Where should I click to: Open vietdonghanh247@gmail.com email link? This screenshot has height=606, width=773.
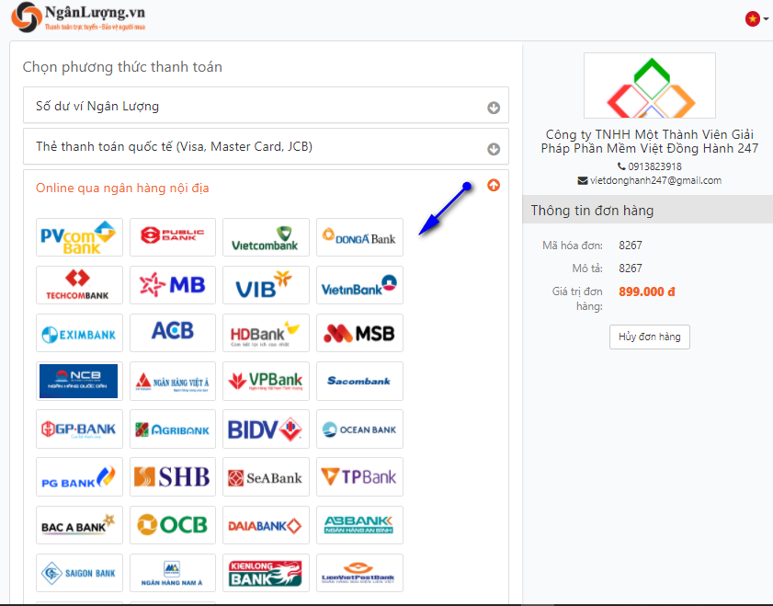[655, 181]
